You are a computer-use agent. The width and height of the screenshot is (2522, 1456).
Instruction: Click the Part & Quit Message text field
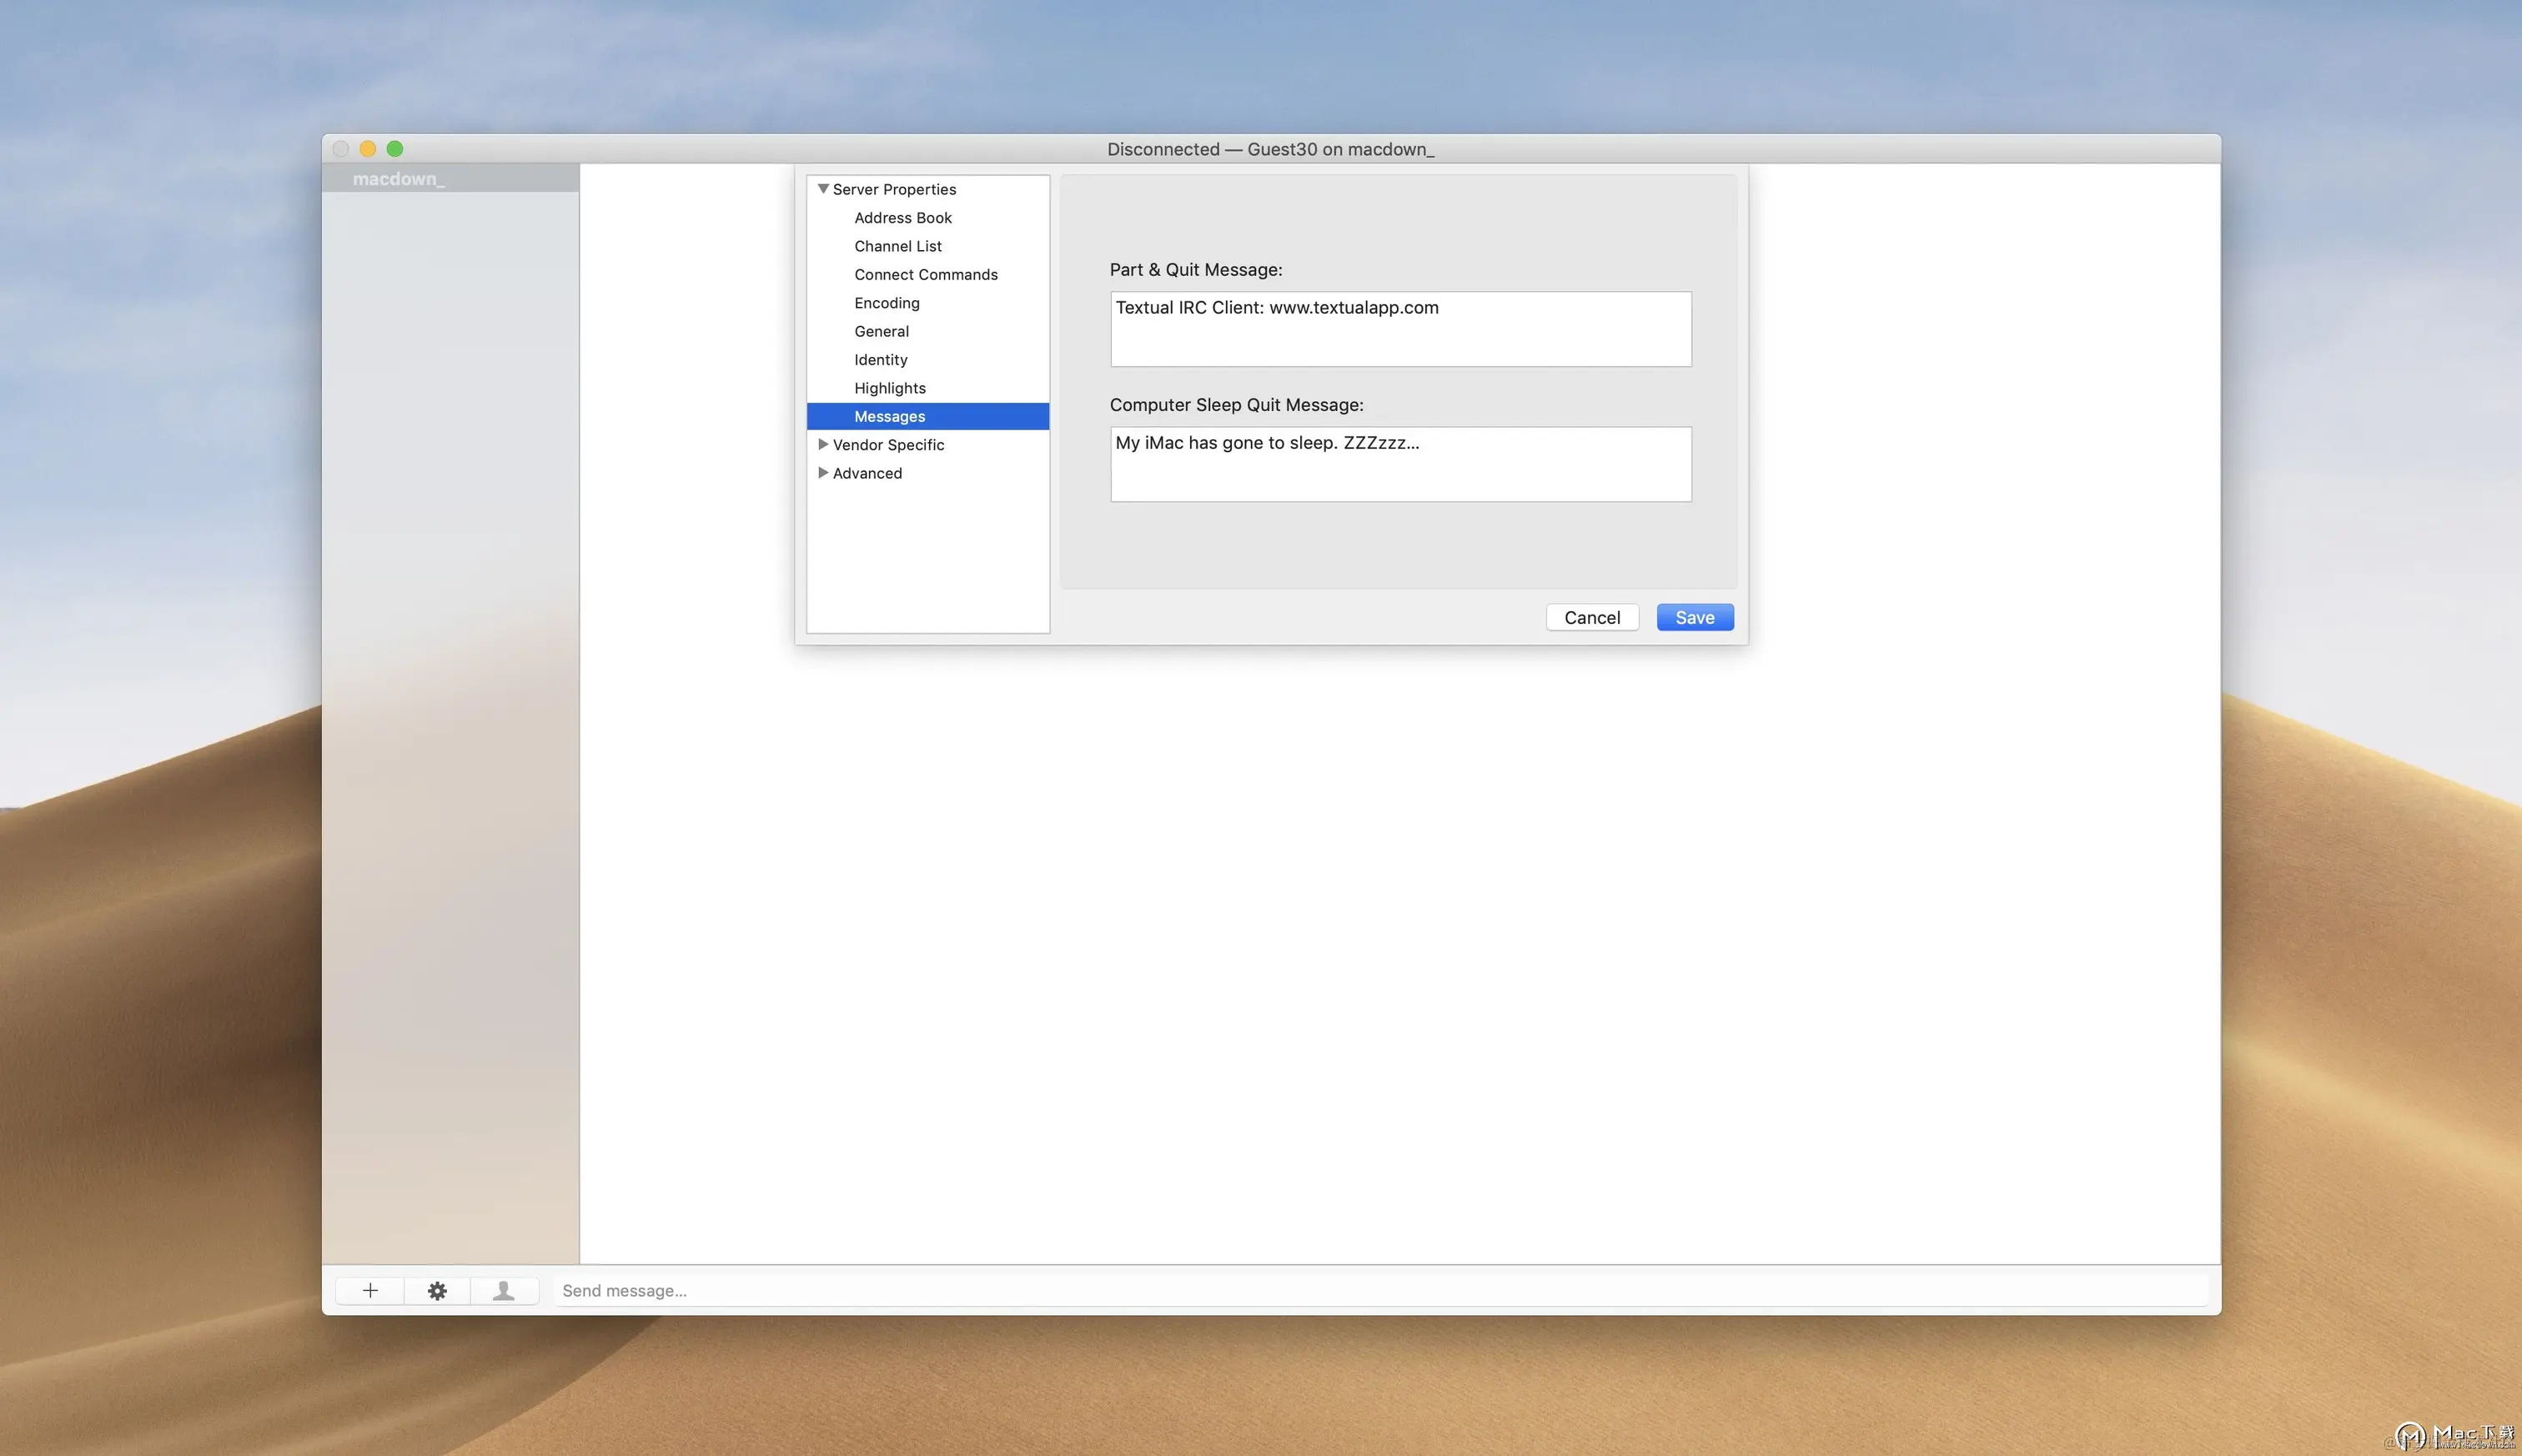coord(1400,329)
